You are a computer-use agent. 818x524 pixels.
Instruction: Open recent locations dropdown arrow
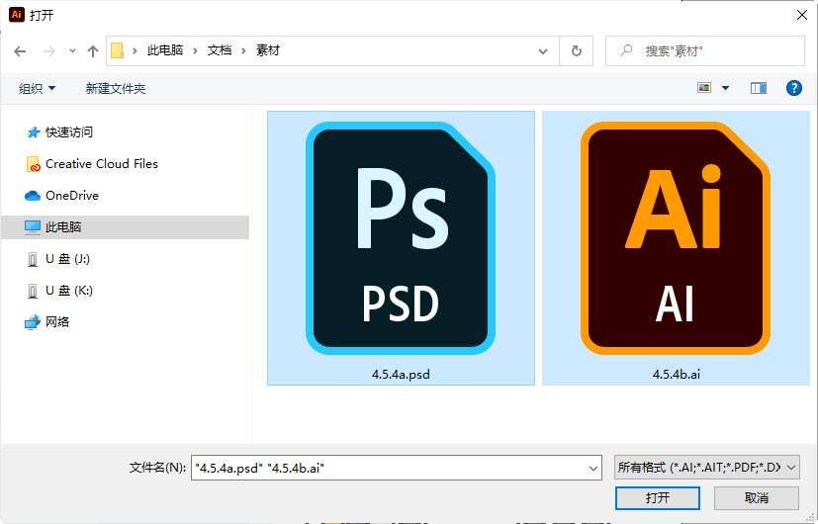pos(72,51)
